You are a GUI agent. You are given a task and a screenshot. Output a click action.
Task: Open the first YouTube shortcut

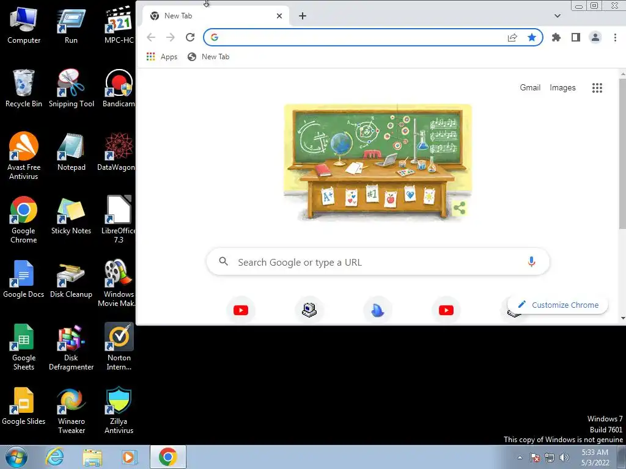241,310
